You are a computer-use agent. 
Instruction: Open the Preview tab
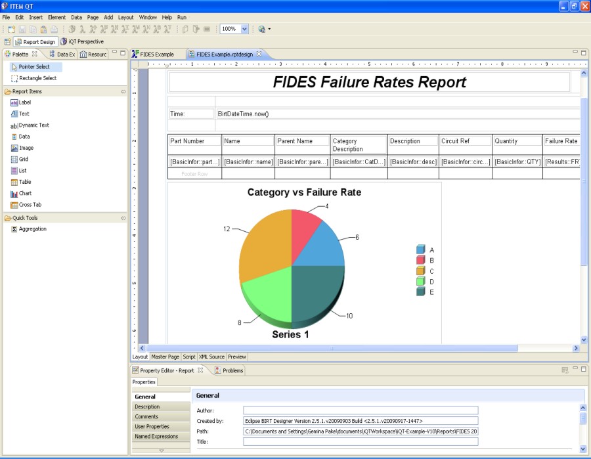click(237, 357)
